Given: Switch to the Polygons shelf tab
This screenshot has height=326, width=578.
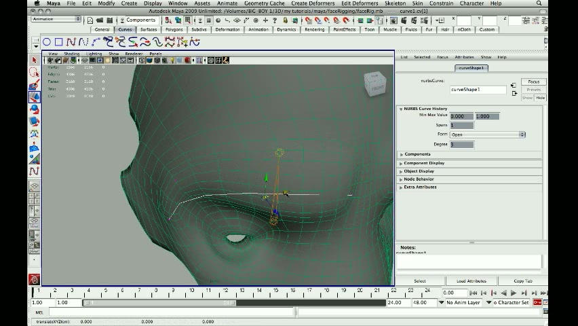Looking at the screenshot, I should coord(174,29).
